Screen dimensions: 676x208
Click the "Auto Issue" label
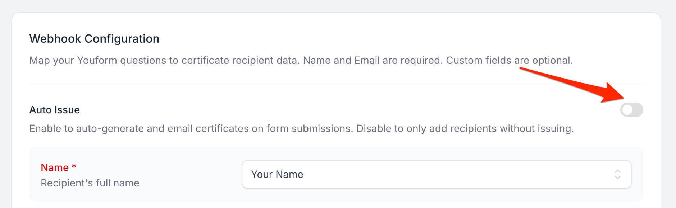click(x=55, y=110)
